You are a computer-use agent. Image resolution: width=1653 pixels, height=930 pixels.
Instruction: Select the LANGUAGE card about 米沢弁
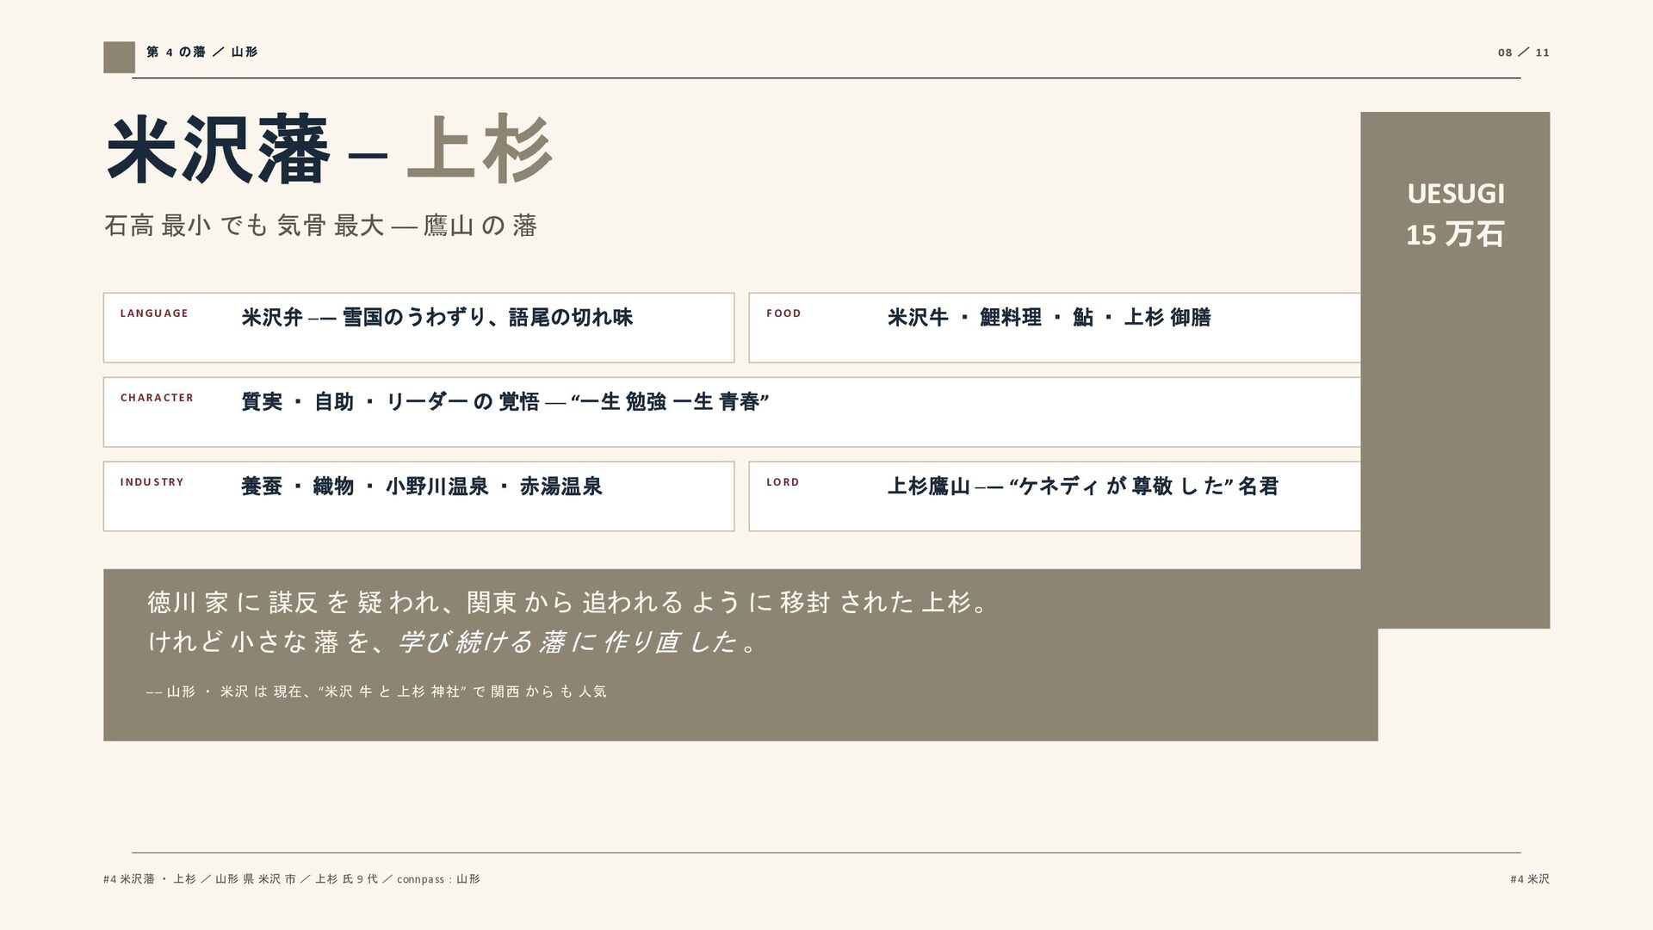(418, 327)
